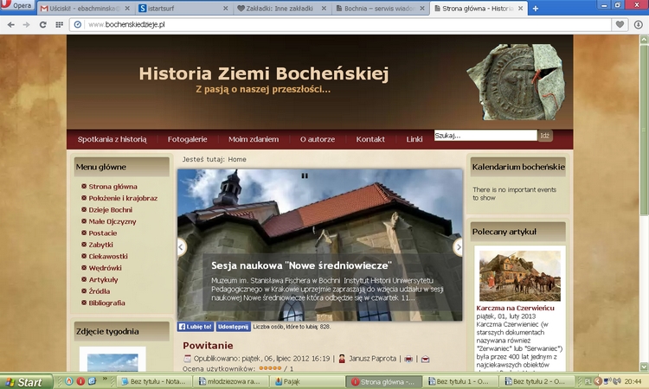Viewport: 649px width, 389px height.
Task: Click the site info badge in address bar
Action: [x=77, y=25]
